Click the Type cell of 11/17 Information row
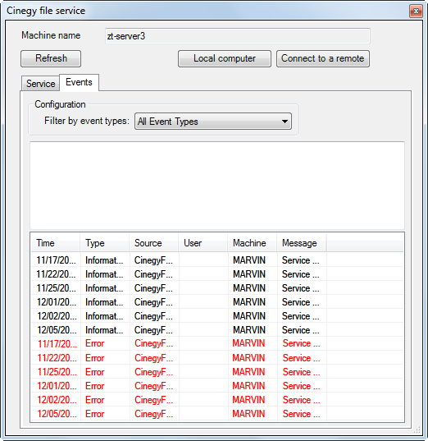 tap(104, 260)
